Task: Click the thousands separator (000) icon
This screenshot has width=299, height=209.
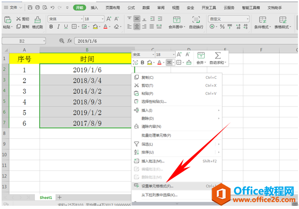Action: pos(230,27)
